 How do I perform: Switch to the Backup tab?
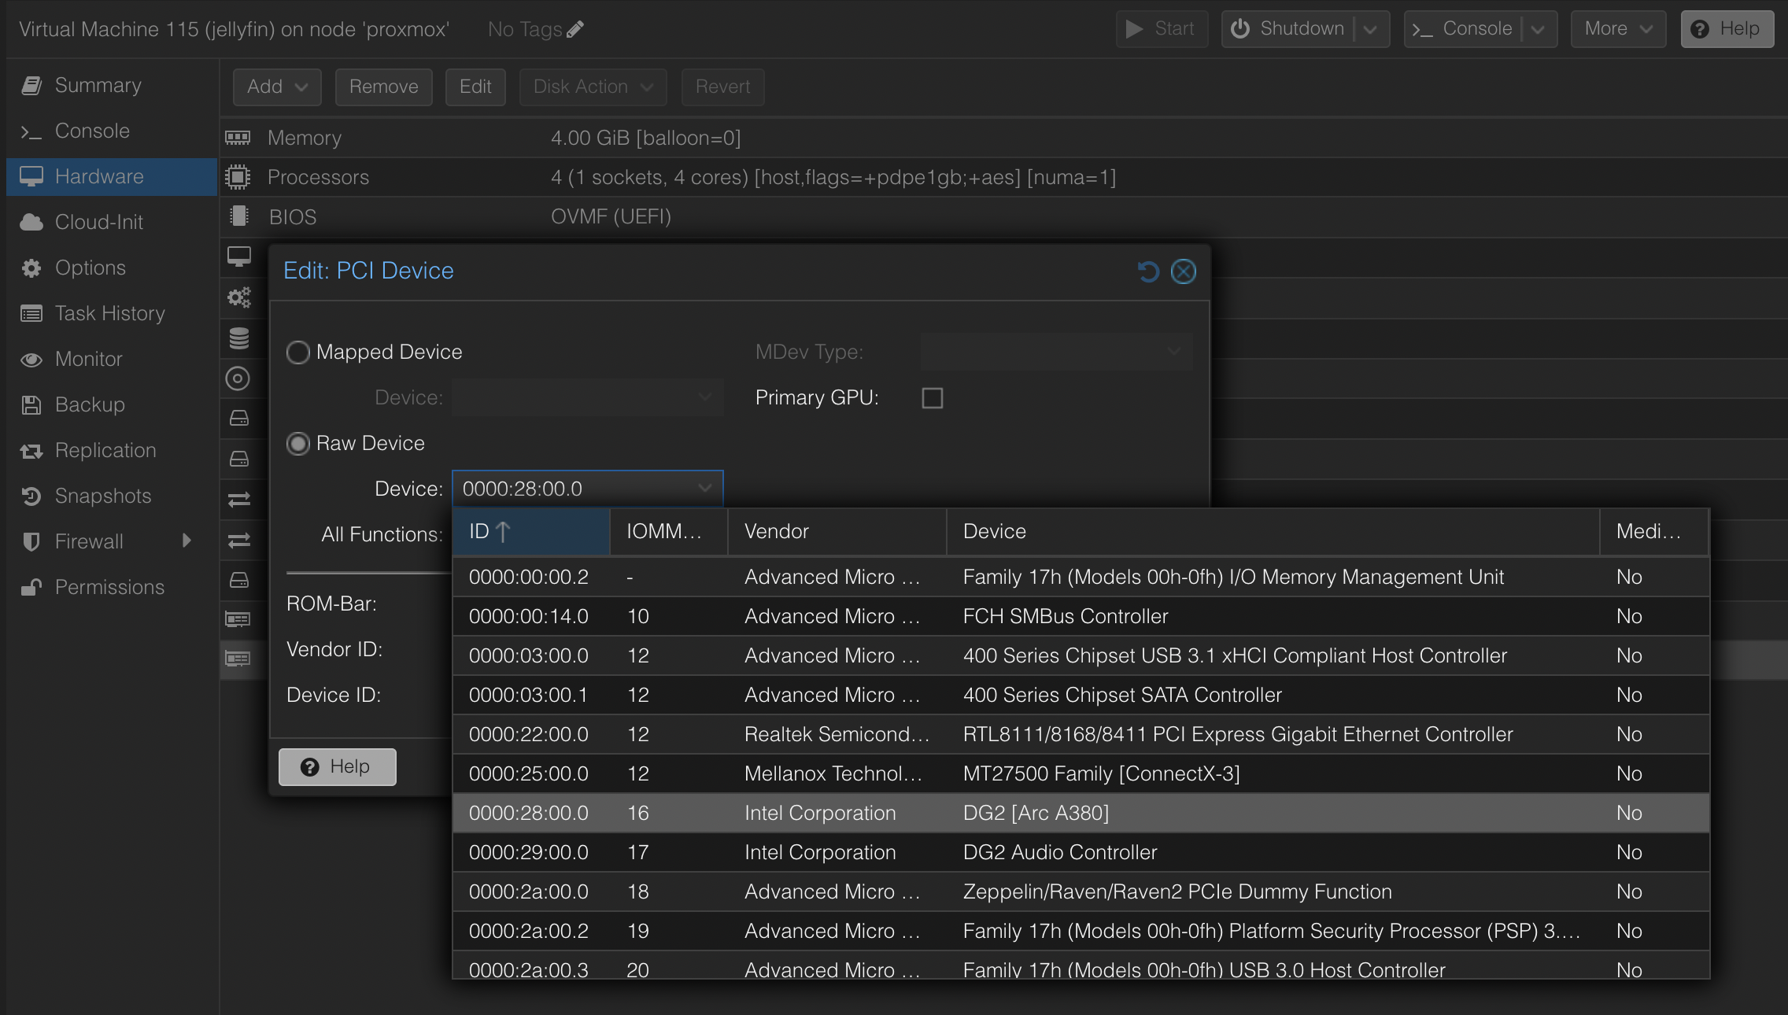[112, 404]
